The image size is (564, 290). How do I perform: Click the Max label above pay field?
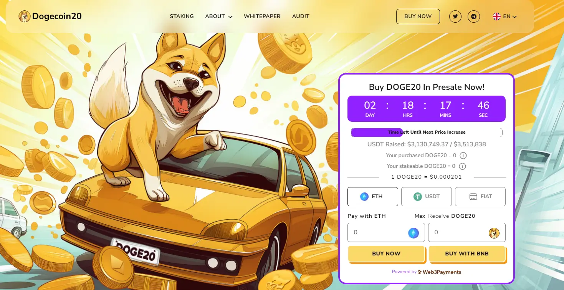point(420,216)
